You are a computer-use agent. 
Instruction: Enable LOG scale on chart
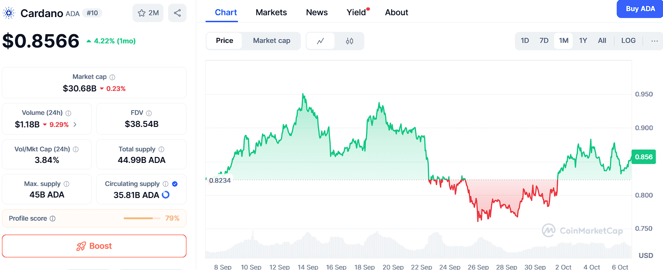[628, 41]
